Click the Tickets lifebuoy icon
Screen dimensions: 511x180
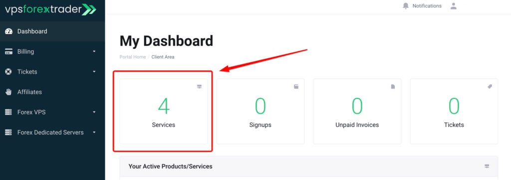point(9,72)
